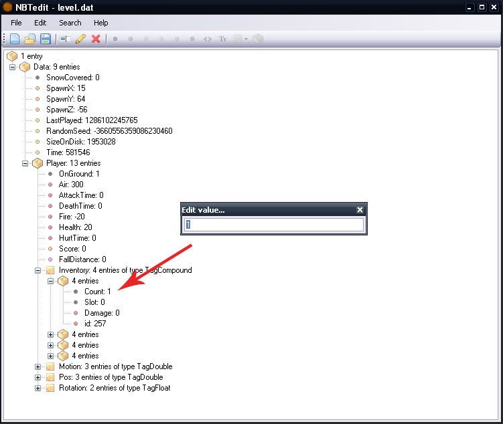Click the Open file toolbar icon
Screen dimensions: 503x424
tap(30, 39)
